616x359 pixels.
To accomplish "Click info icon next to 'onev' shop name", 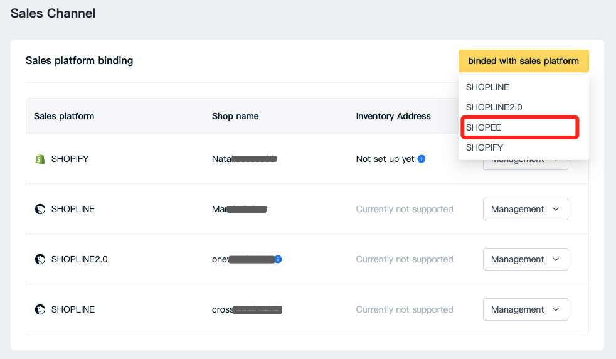I will [278, 259].
